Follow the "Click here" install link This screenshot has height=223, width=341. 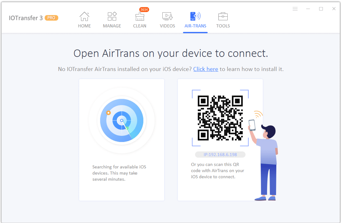206,69
